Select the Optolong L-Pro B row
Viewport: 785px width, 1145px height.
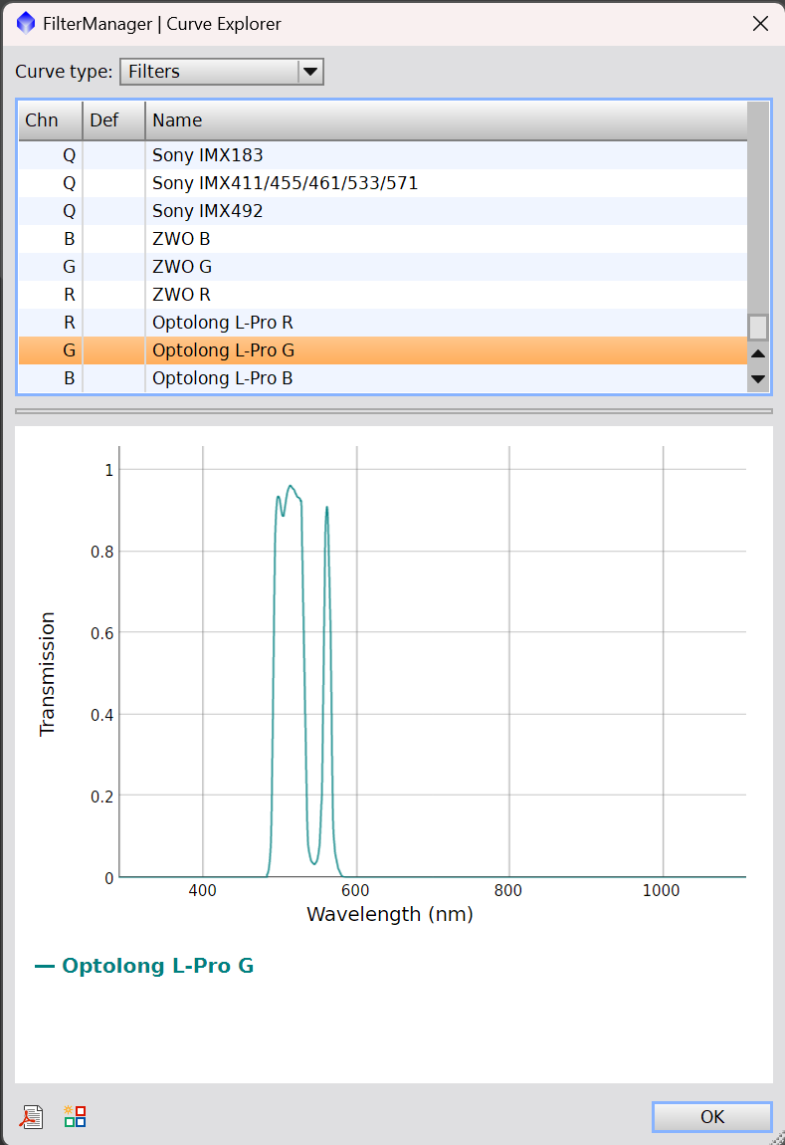[x=383, y=378]
